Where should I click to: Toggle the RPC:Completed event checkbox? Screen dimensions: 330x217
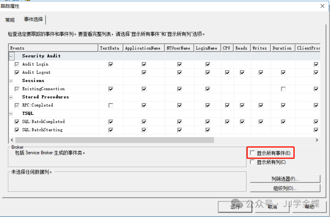(x=17, y=105)
